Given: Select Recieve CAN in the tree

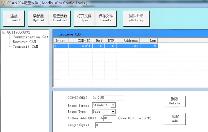Looking at the screenshot, I should pyautogui.click(x=24, y=42).
